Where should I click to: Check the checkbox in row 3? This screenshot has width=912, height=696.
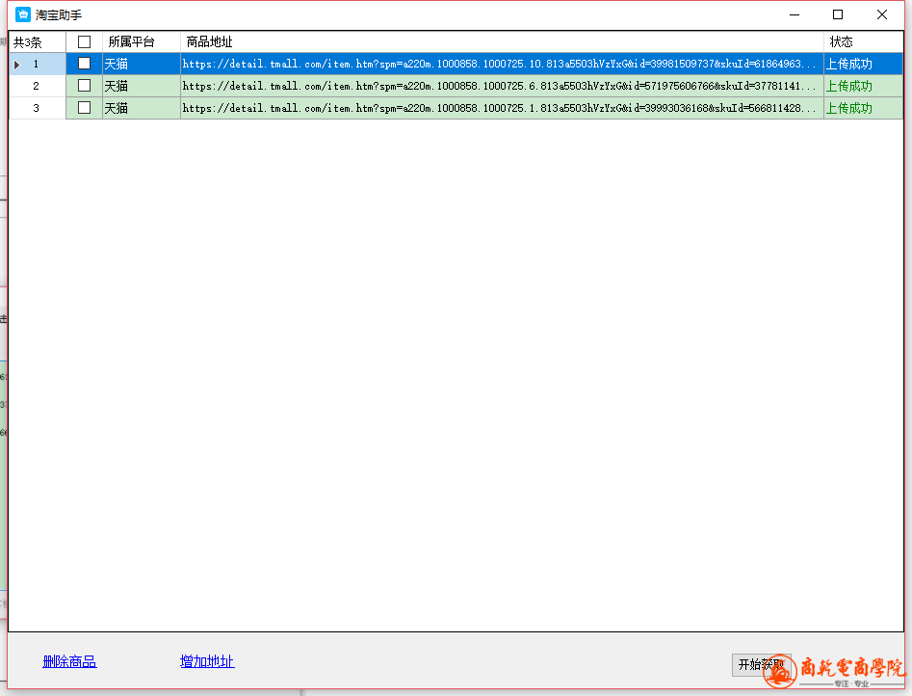85,108
